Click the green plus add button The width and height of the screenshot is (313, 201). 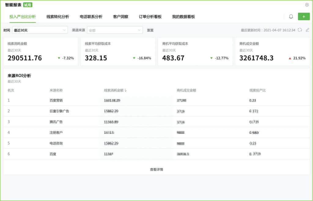[x=304, y=16]
